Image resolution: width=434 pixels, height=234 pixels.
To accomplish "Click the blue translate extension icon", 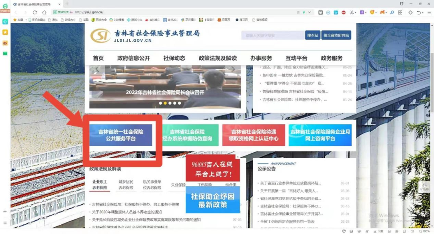I will click(336, 12).
